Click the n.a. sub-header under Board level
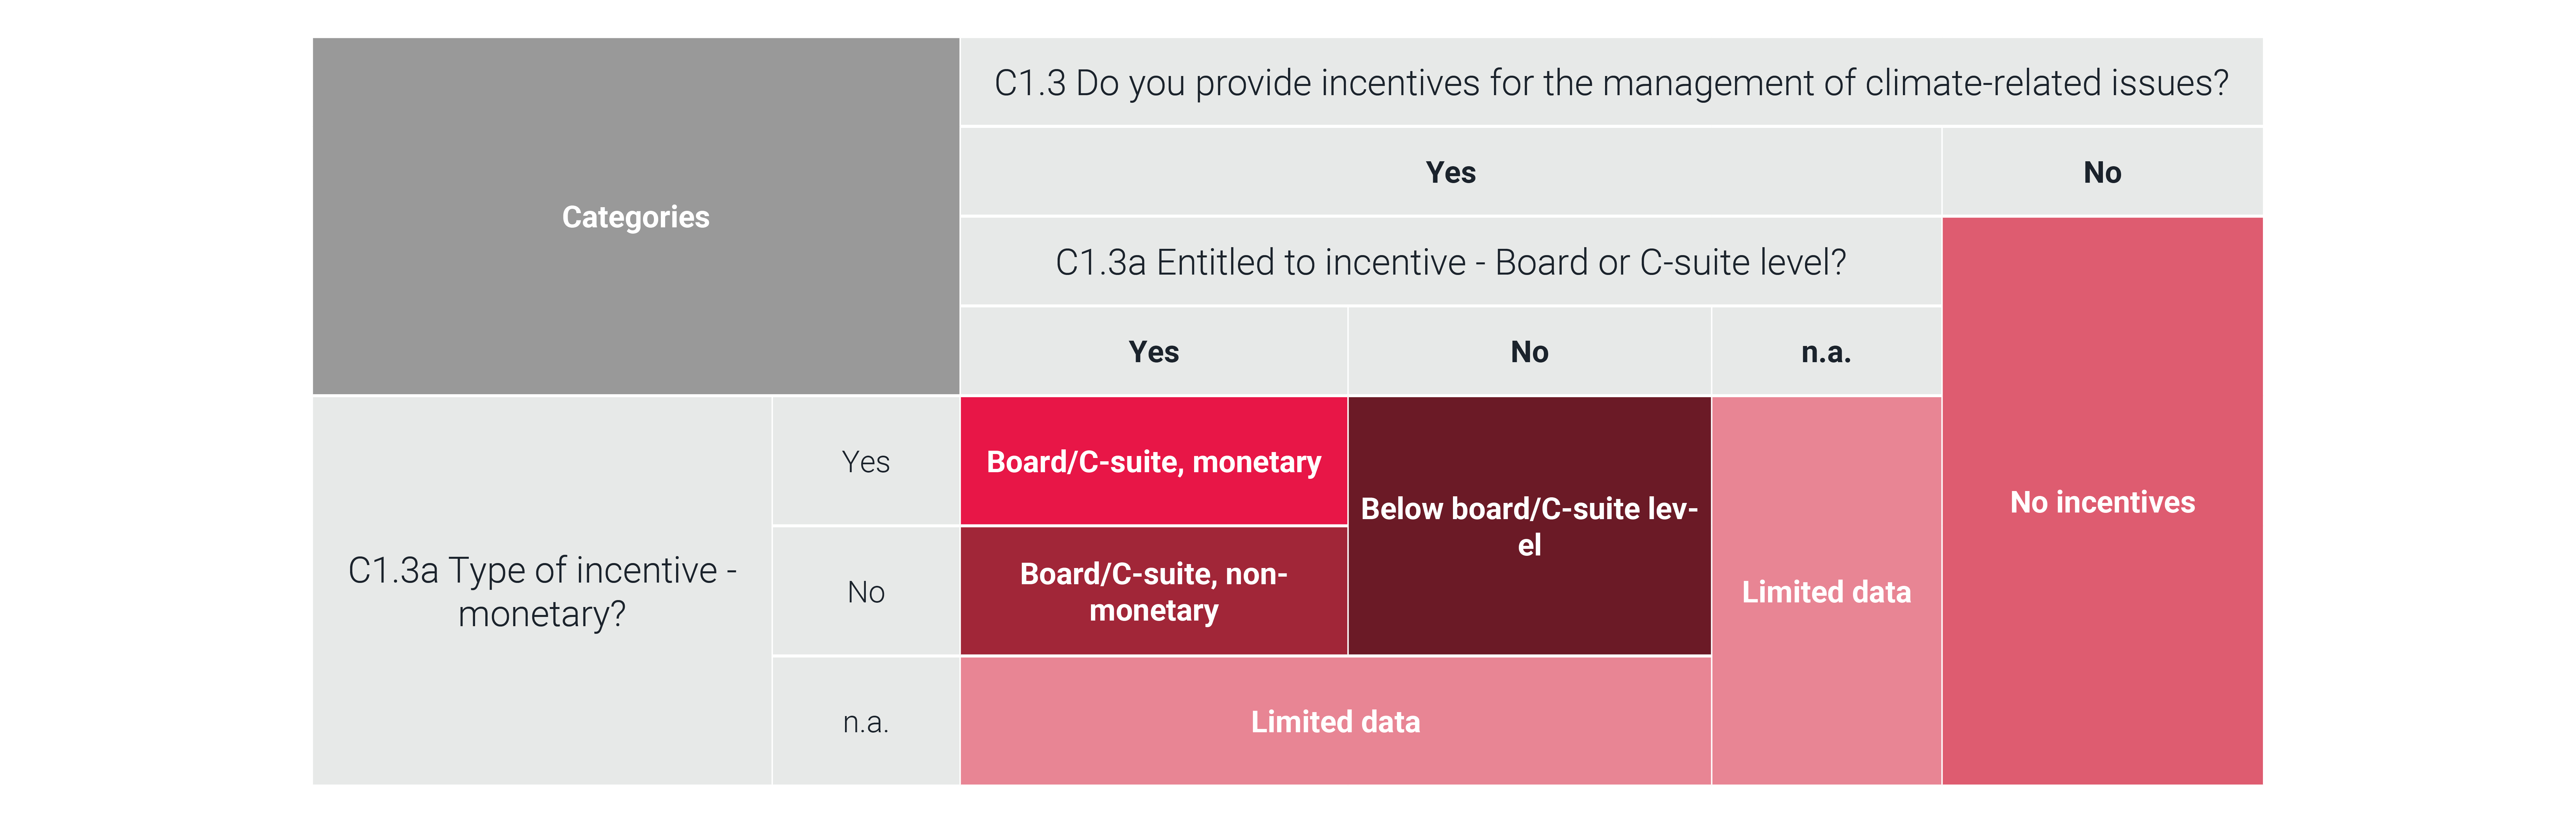Image resolution: width=2576 pixels, height=837 pixels. (1826, 352)
